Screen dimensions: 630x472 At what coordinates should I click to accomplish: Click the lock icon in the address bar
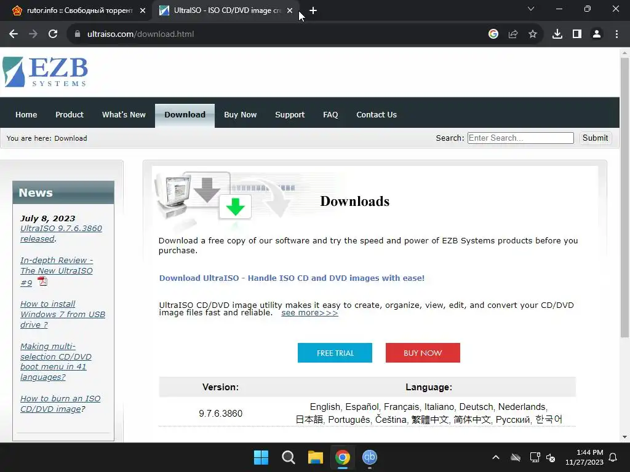[x=78, y=34]
